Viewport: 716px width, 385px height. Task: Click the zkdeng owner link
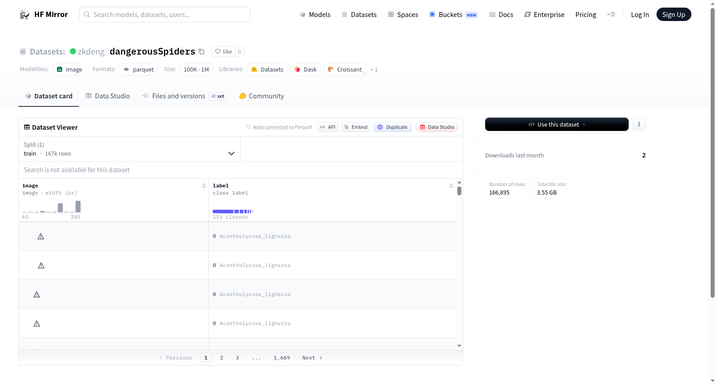(91, 51)
